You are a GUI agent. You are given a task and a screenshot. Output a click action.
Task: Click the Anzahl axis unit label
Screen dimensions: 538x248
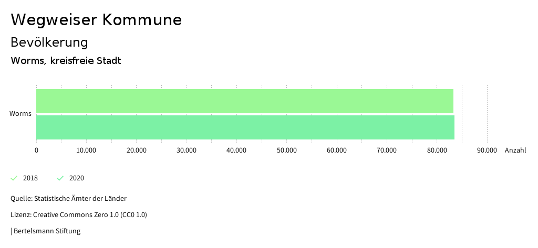click(515, 150)
